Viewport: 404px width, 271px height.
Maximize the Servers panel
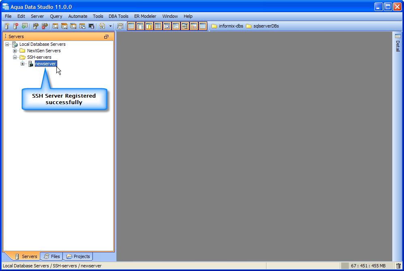coord(106,36)
